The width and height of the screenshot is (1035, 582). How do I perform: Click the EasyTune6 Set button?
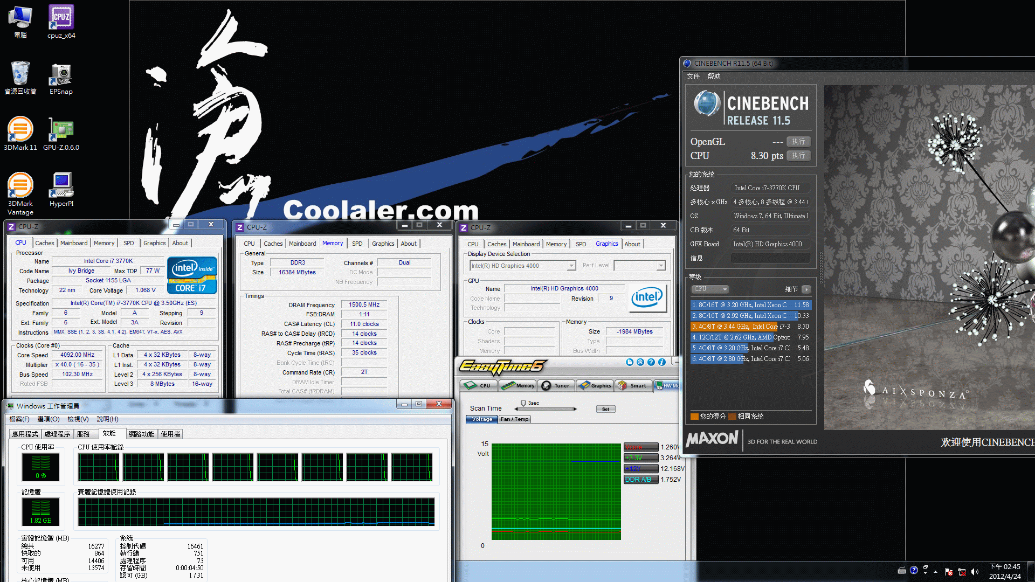tap(605, 409)
